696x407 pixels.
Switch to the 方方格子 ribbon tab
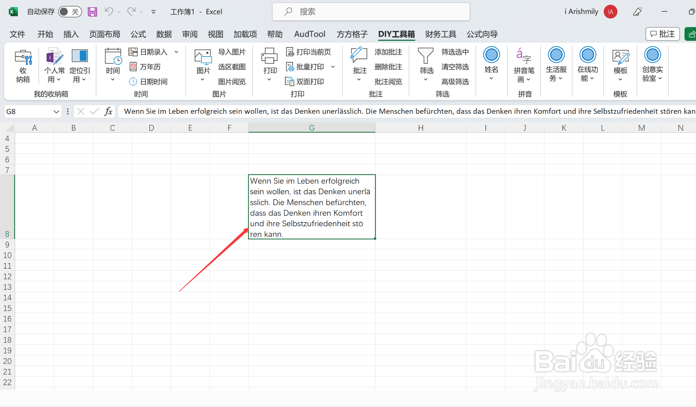(352, 34)
